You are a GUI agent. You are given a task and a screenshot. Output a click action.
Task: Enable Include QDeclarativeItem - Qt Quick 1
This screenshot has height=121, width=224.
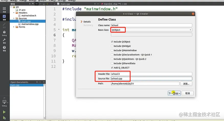[112, 55]
